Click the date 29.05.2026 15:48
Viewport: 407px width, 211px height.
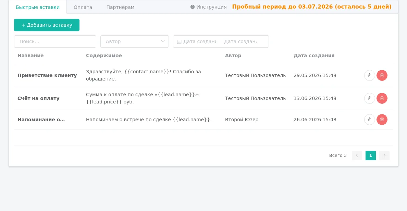pyautogui.click(x=315, y=75)
